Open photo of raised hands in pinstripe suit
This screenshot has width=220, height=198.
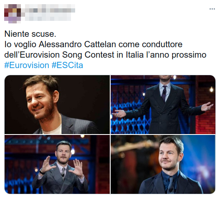(x=57, y=164)
